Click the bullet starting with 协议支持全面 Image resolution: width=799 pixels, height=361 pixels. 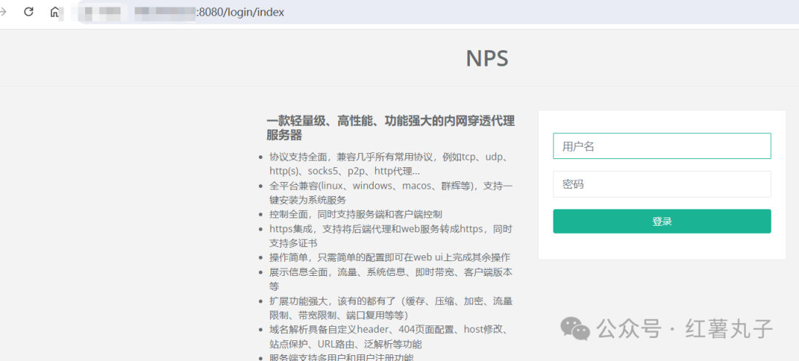coord(391,163)
